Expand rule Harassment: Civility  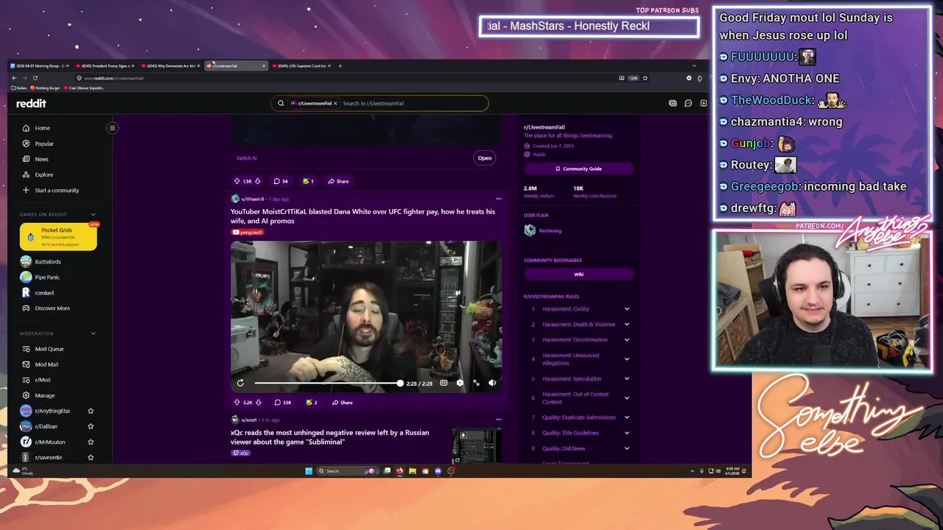pos(627,309)
